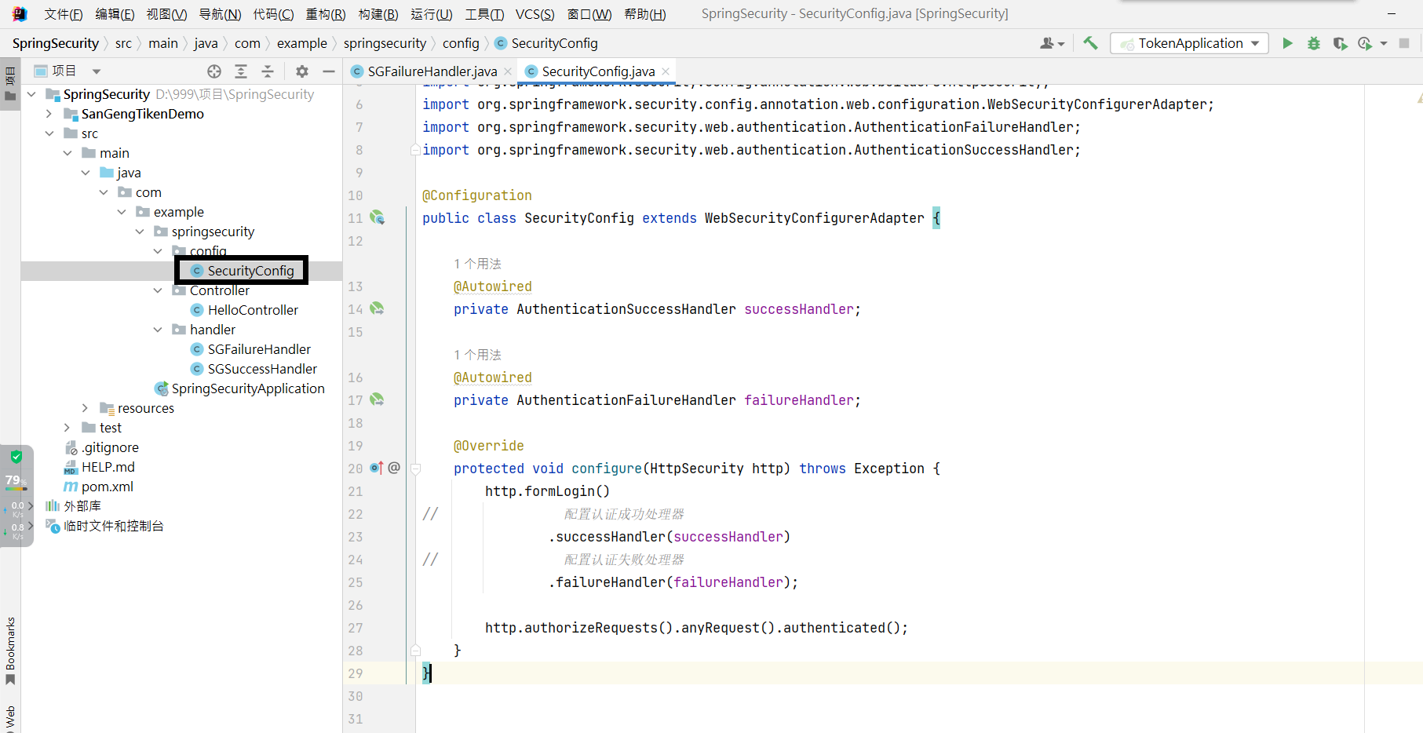Screen dimensions: 1423x733
Task: Open project panel gear options
Action: click(302, 71)
